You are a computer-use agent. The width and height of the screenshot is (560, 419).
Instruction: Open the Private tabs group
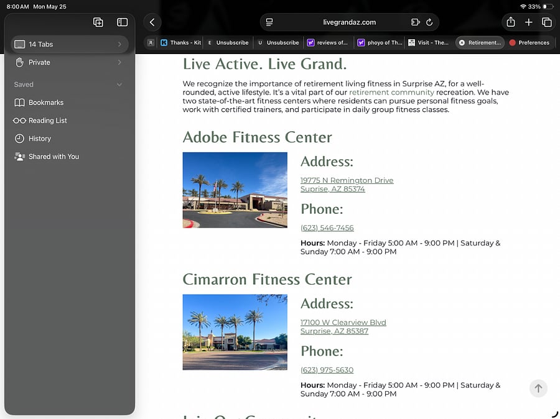tap(70, 62)
